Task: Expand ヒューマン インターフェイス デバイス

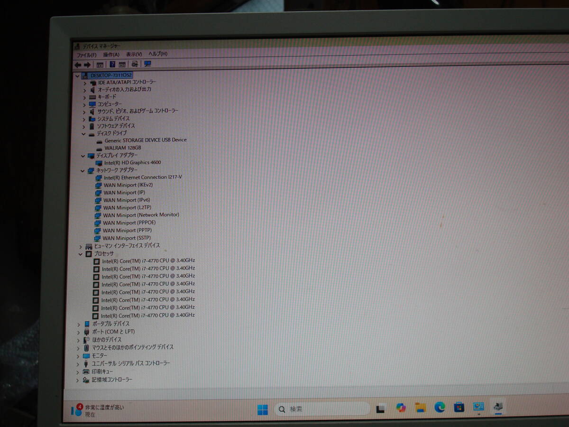Action: tap(81, 247)
